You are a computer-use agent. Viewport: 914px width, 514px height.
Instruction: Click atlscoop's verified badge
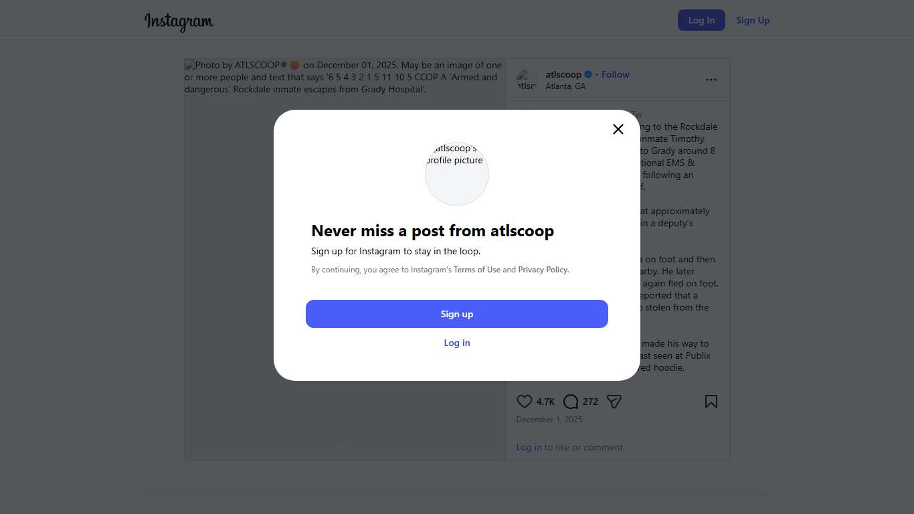[x=588, y=74]
